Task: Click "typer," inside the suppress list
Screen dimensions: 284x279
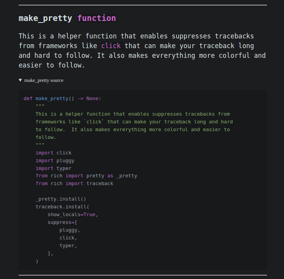Action: tap(69, 246)
